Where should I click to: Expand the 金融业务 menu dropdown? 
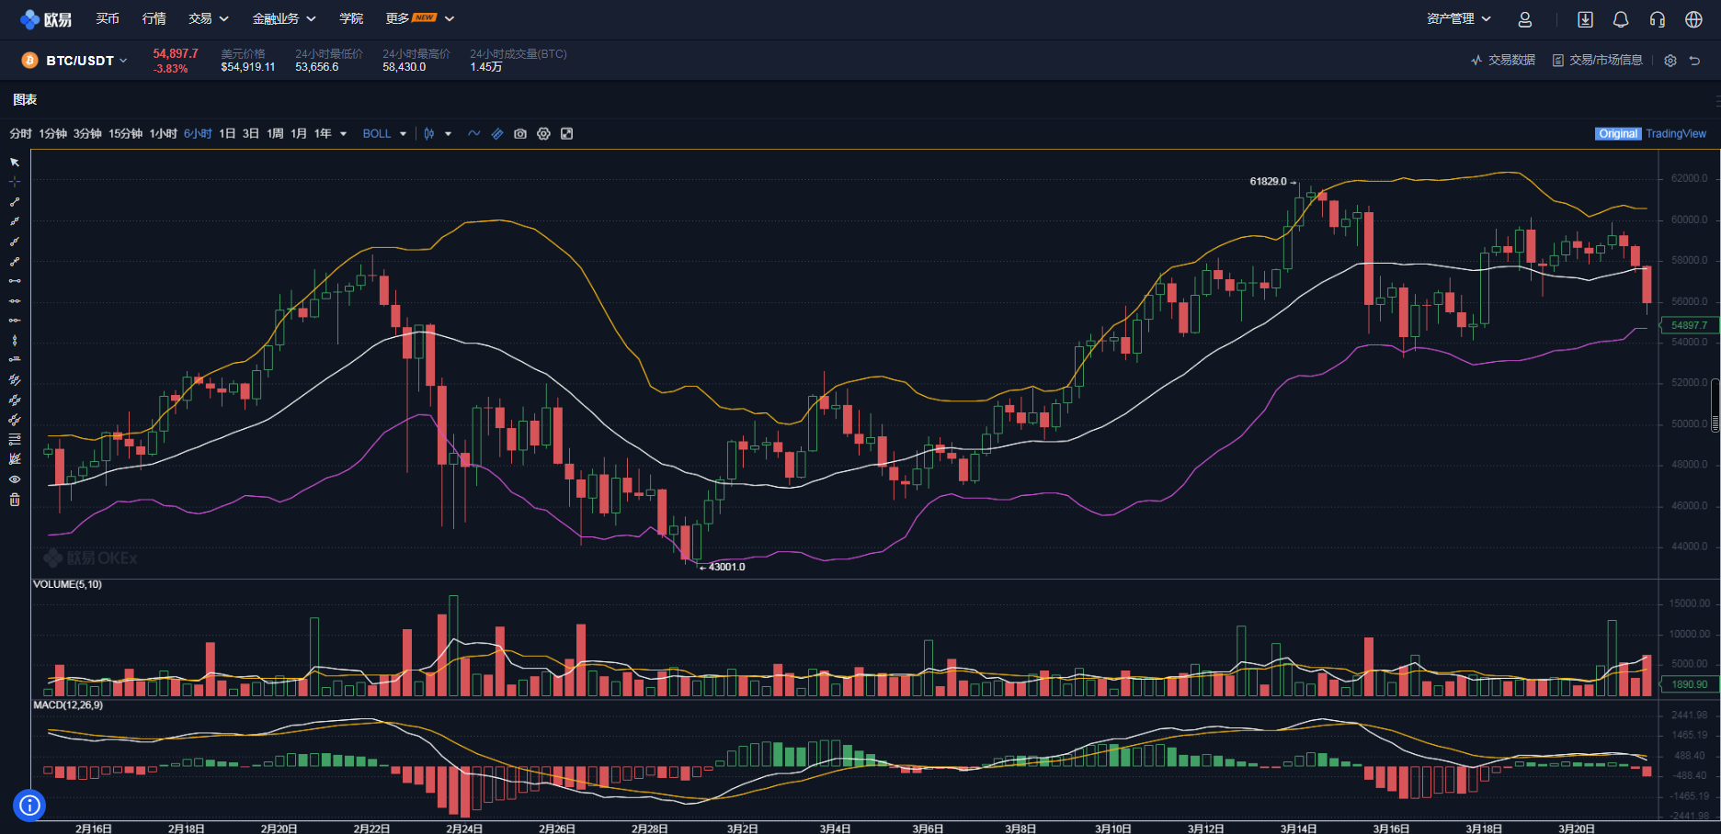pyautogui.click(x=284, y=19)
